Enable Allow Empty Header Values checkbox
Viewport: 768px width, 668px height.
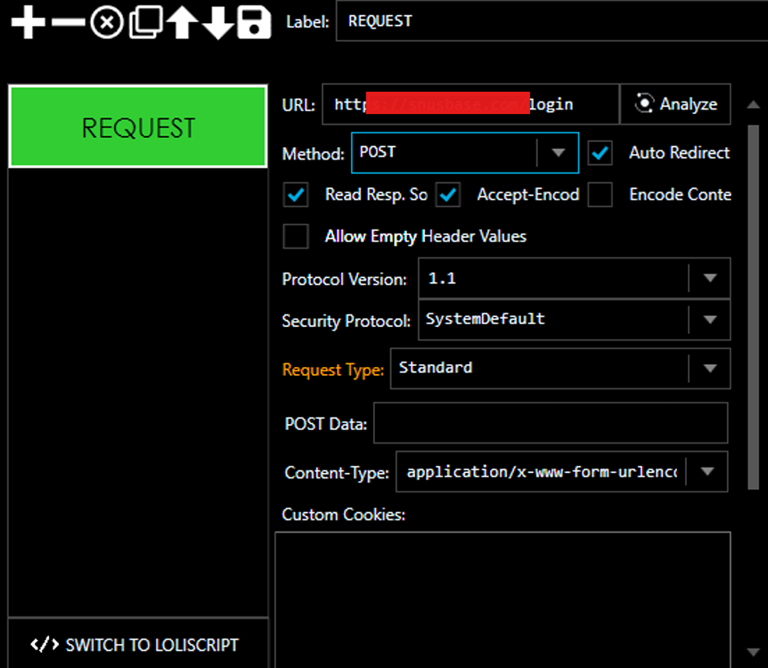[296, 236]
